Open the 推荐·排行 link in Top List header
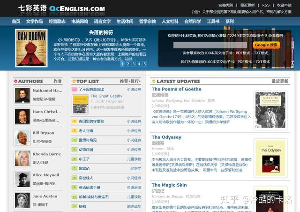Viewport: 300px width, 212px height. (130, 81)
